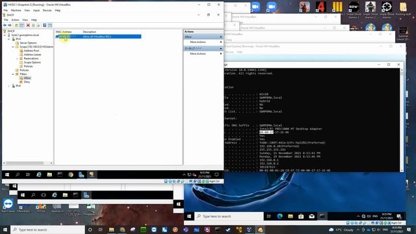Open Action menu in DHCP console

click(x=15, y=20)
